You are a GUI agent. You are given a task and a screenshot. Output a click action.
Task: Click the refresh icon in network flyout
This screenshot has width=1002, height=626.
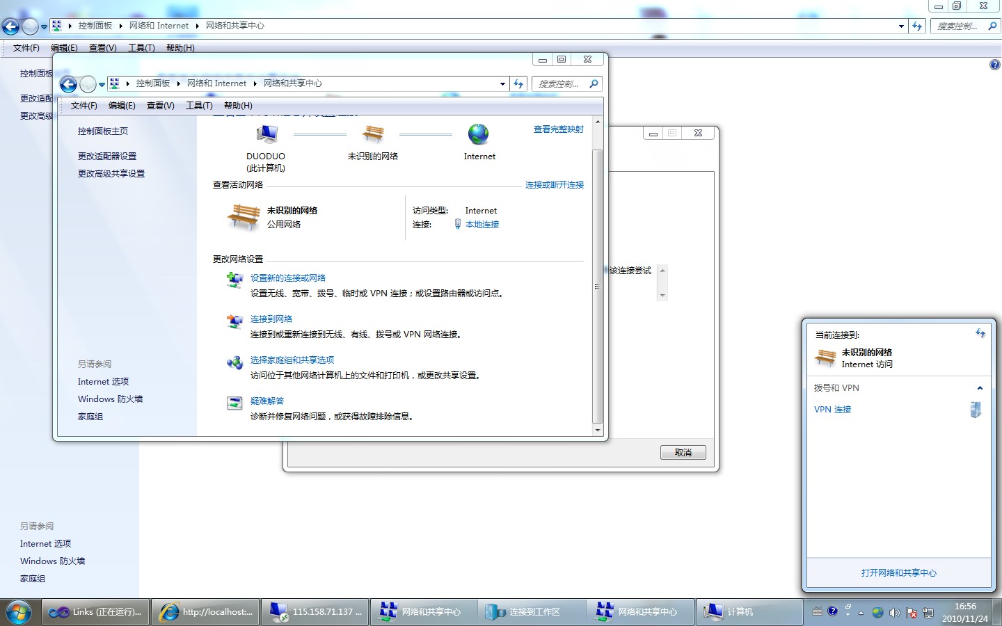tap(980, 334)
